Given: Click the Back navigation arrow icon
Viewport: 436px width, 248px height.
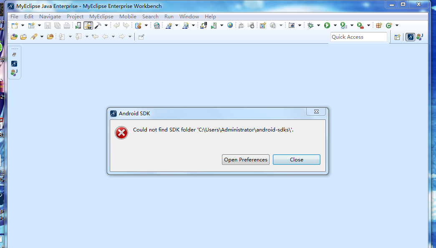Looking at the screenshot, I should [x=105, y=37].
